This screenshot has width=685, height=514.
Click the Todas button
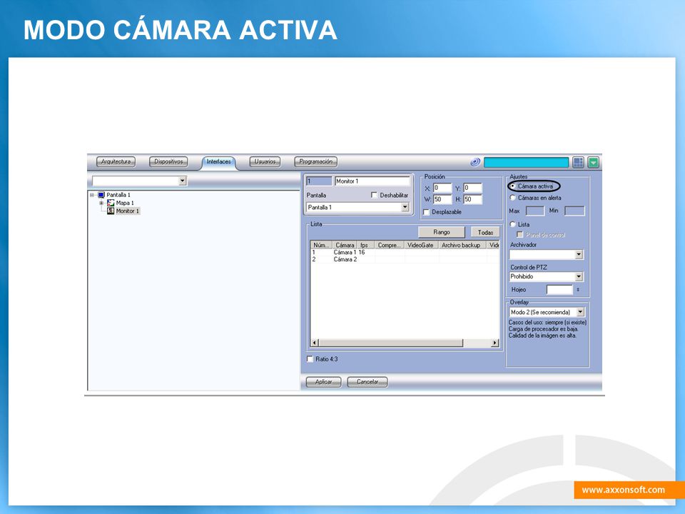point(485,232)
